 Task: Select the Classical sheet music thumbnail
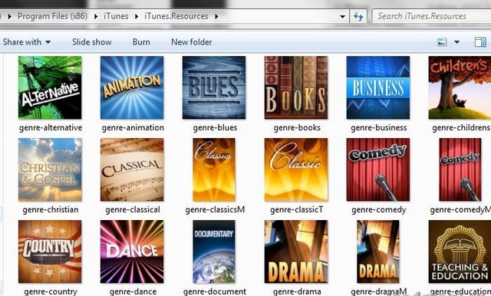(132, 169)
